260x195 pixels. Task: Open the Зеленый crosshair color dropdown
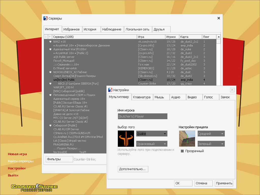(x=211, y=144)
